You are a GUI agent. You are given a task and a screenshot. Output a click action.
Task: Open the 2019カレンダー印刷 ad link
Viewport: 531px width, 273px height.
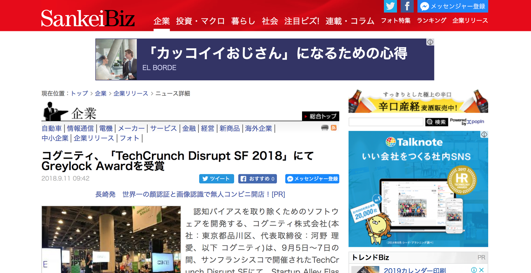[x=414, y=270]
